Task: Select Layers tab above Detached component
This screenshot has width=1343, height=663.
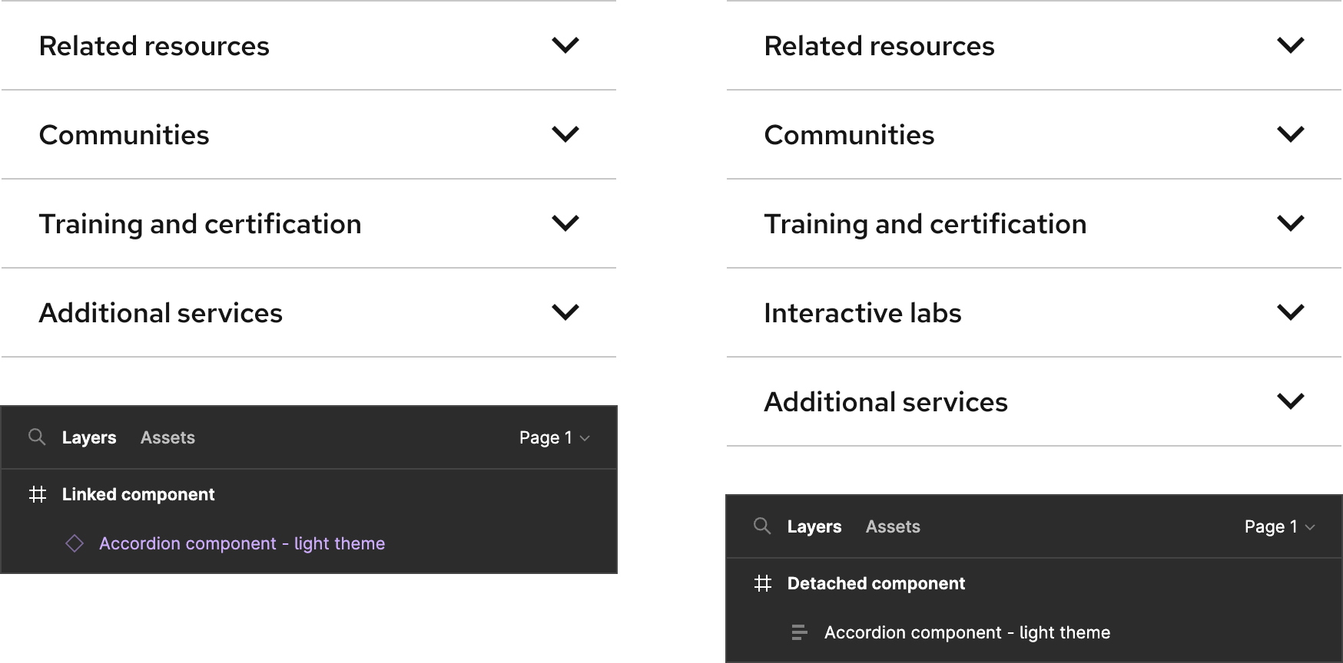Action: pyautogui.click(x=814, y=526)
